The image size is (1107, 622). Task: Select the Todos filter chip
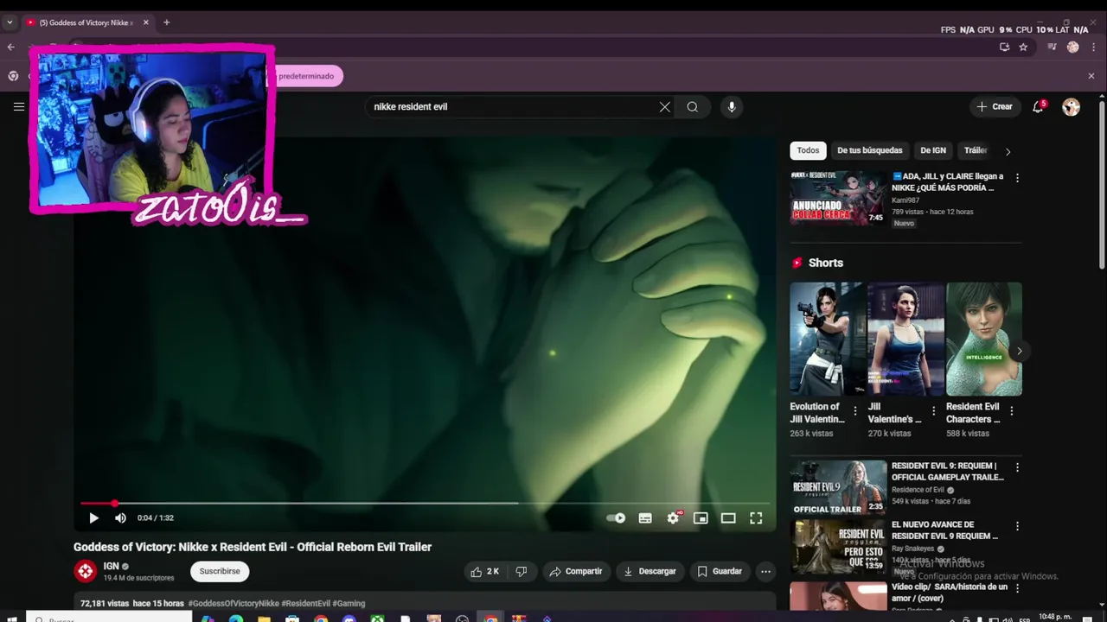[808, 150]
